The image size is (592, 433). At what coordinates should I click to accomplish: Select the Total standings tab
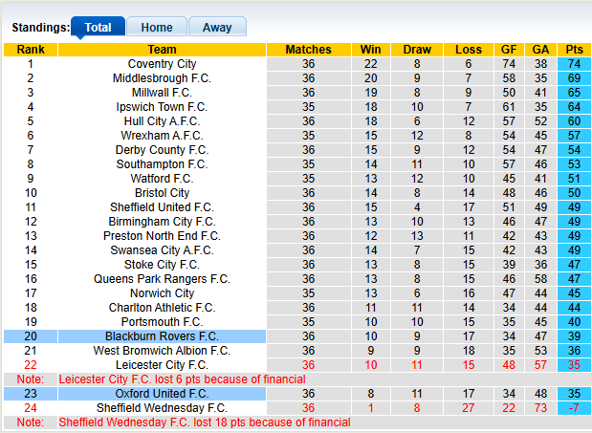click(98, 27)
